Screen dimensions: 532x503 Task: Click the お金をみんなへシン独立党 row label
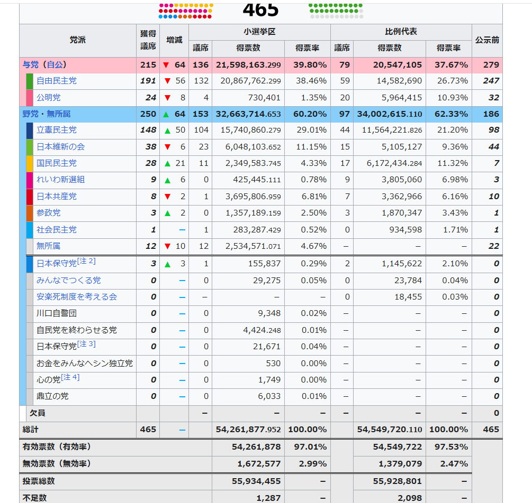pos(85,364)
